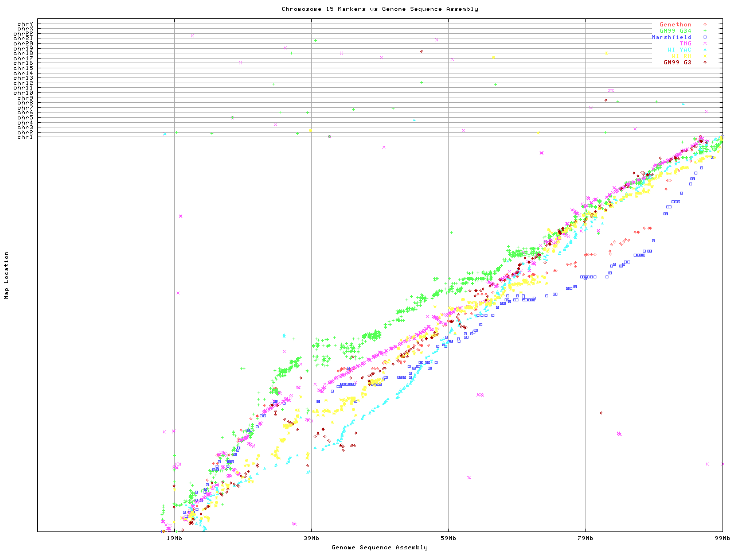Image resolution: width=734 pixels, height=551 pixels.
Task: Click the 19Mb x-axis tick label
Action: (x=174, y=538)
